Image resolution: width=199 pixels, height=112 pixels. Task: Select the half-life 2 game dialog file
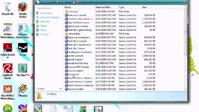click(80, 30)
